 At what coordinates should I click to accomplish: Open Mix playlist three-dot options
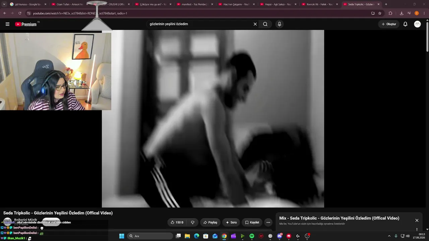[417, 230]
